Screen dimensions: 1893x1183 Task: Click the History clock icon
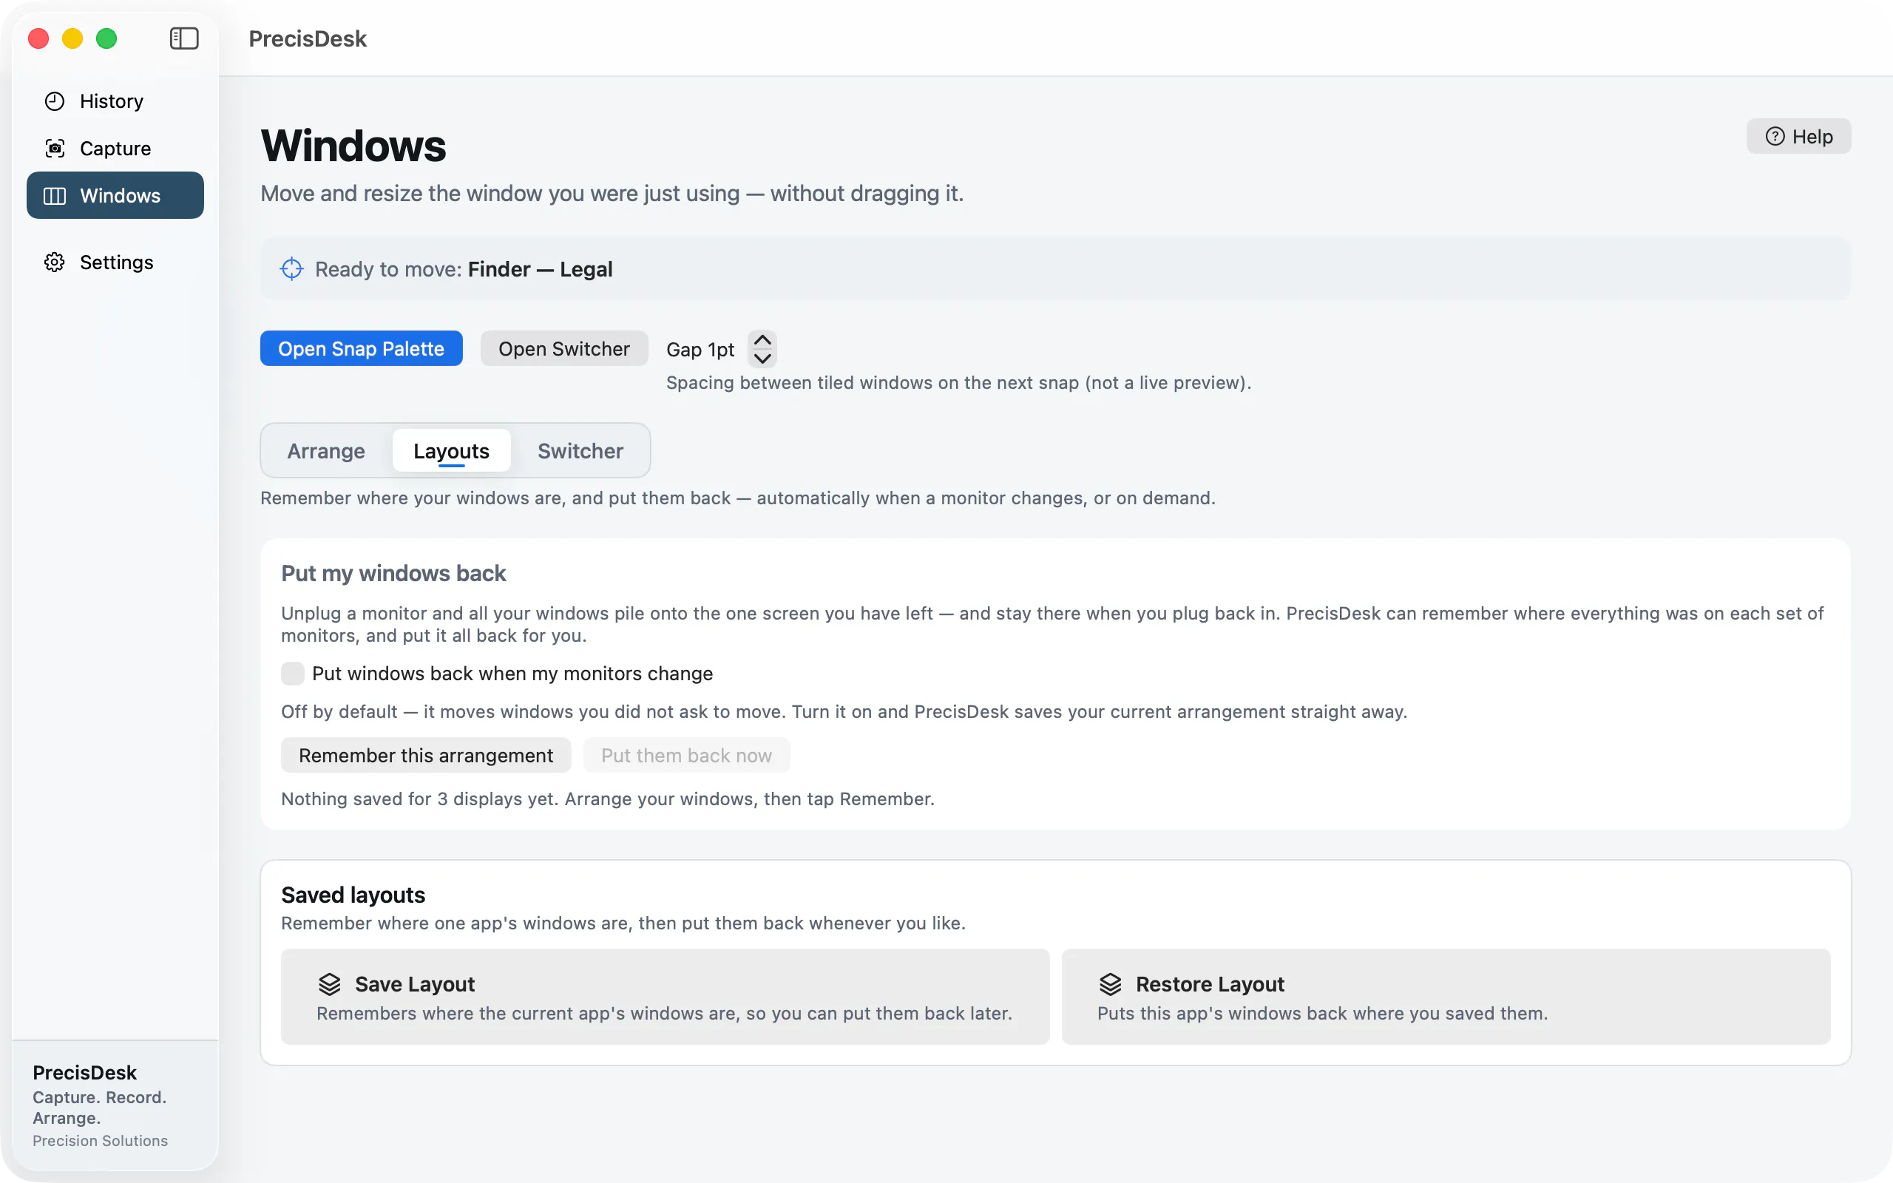pos(55,101)
